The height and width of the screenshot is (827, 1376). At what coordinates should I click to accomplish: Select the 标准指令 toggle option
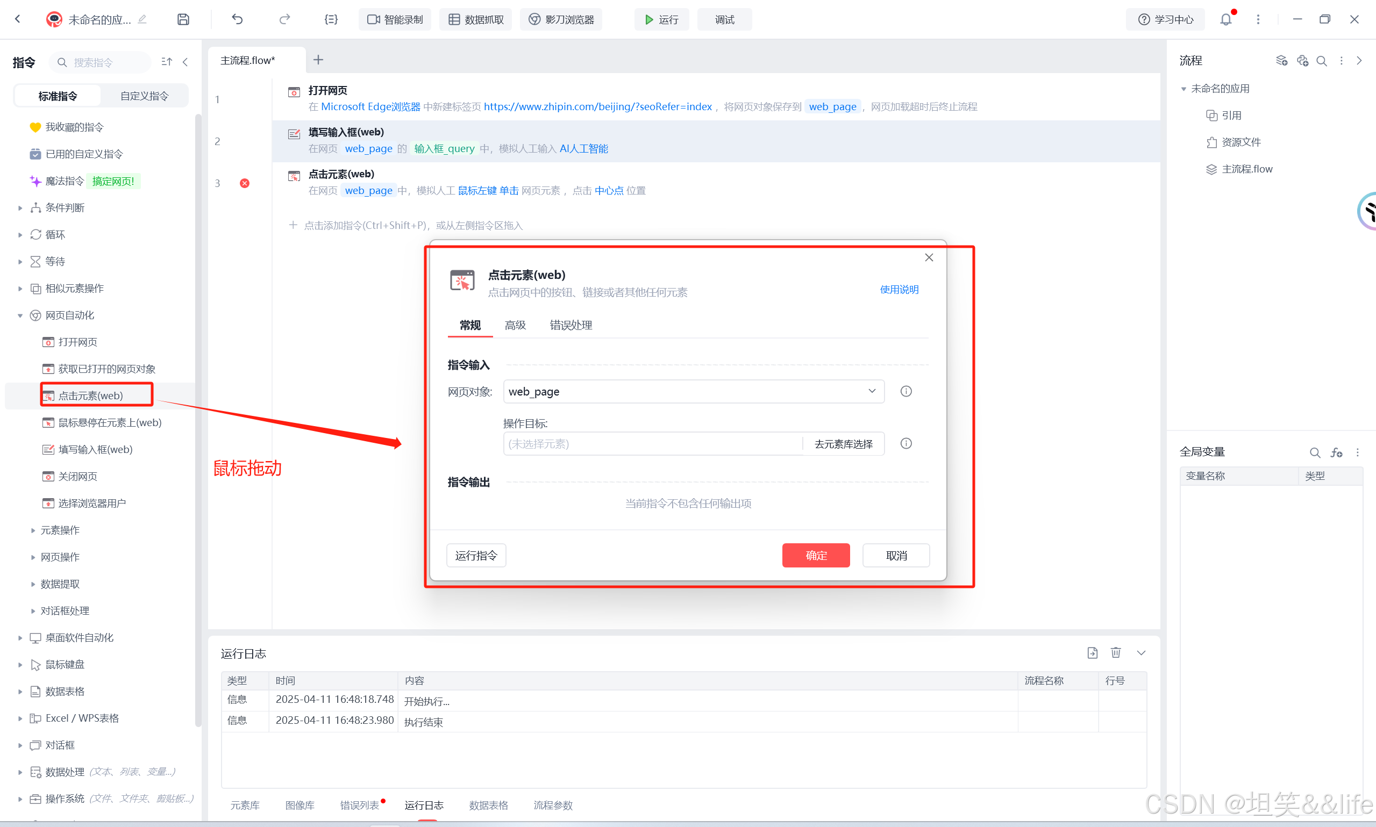coord(58,96)
